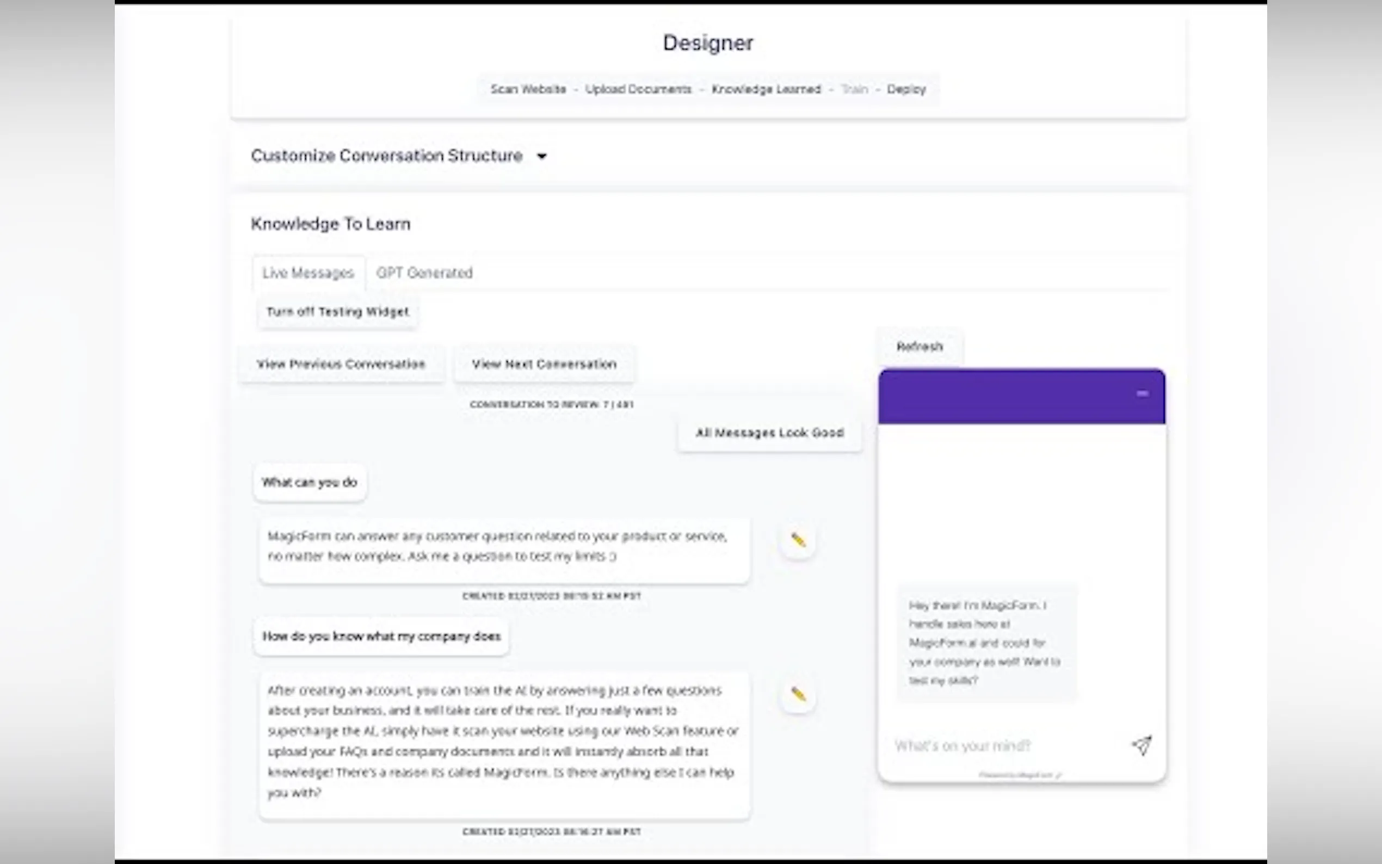1382x864 pixels.
Task: Go to the Upload Documents step
Action: 638,89
